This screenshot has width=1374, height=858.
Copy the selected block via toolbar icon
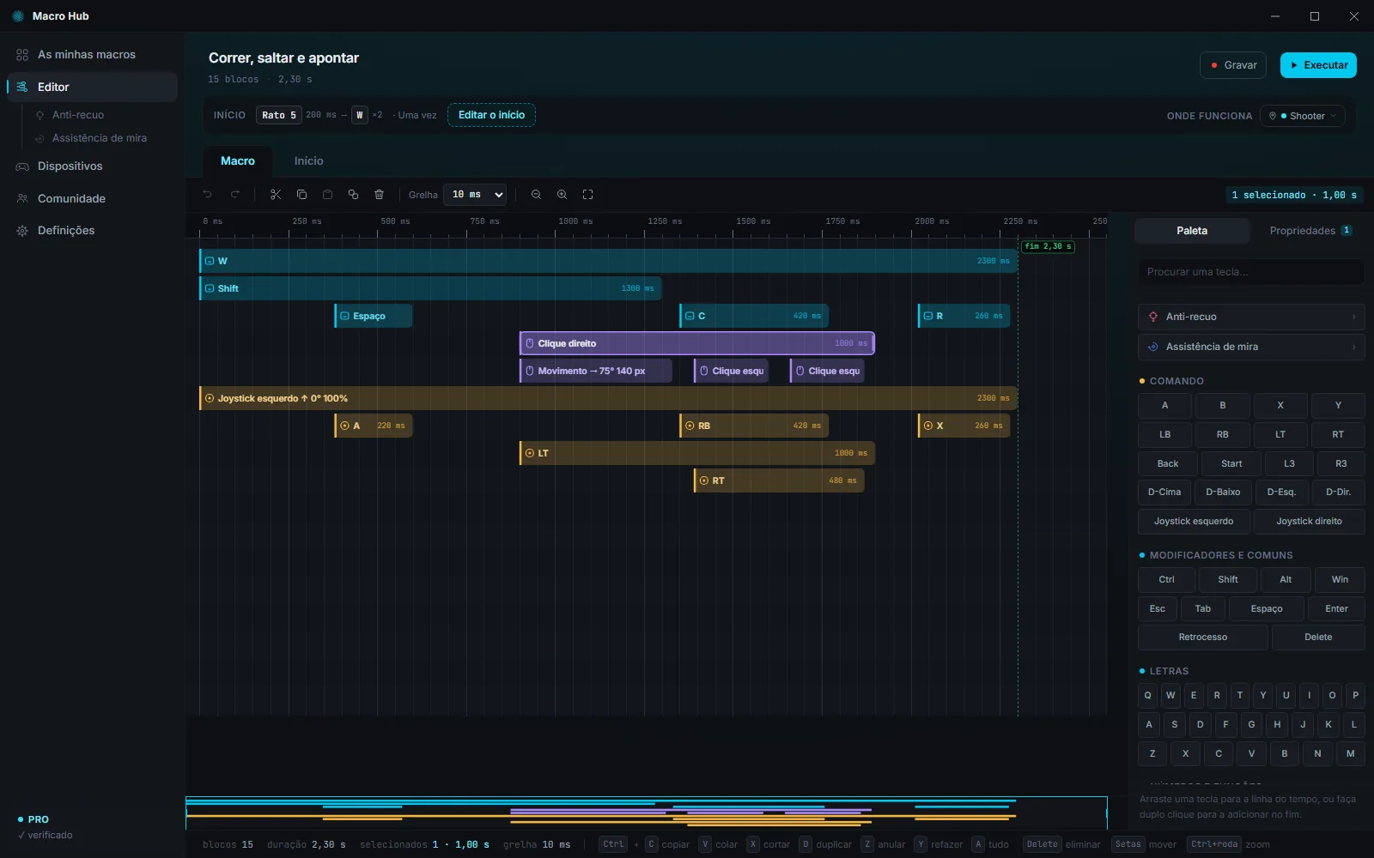(x=301, y=195)
